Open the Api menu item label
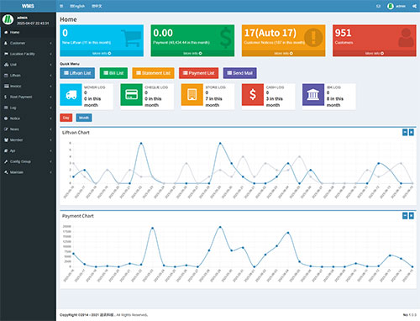 click(13, 150)
